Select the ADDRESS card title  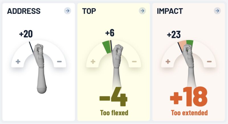click(24, 11)
